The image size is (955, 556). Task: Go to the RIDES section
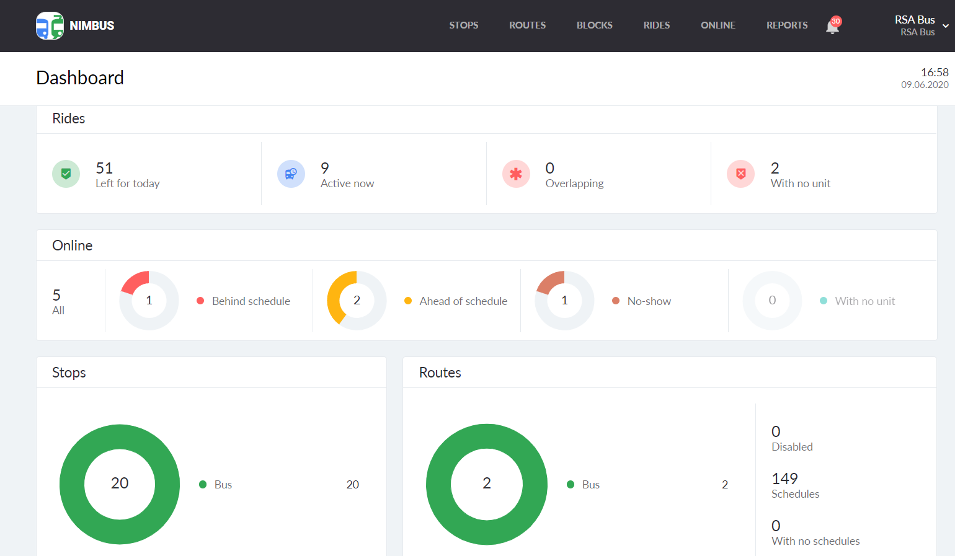[656, 25]
